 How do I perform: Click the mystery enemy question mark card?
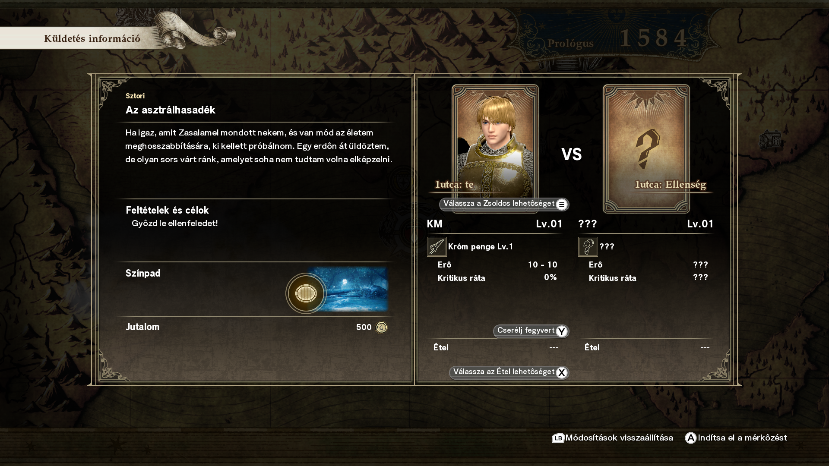[646, 148]
